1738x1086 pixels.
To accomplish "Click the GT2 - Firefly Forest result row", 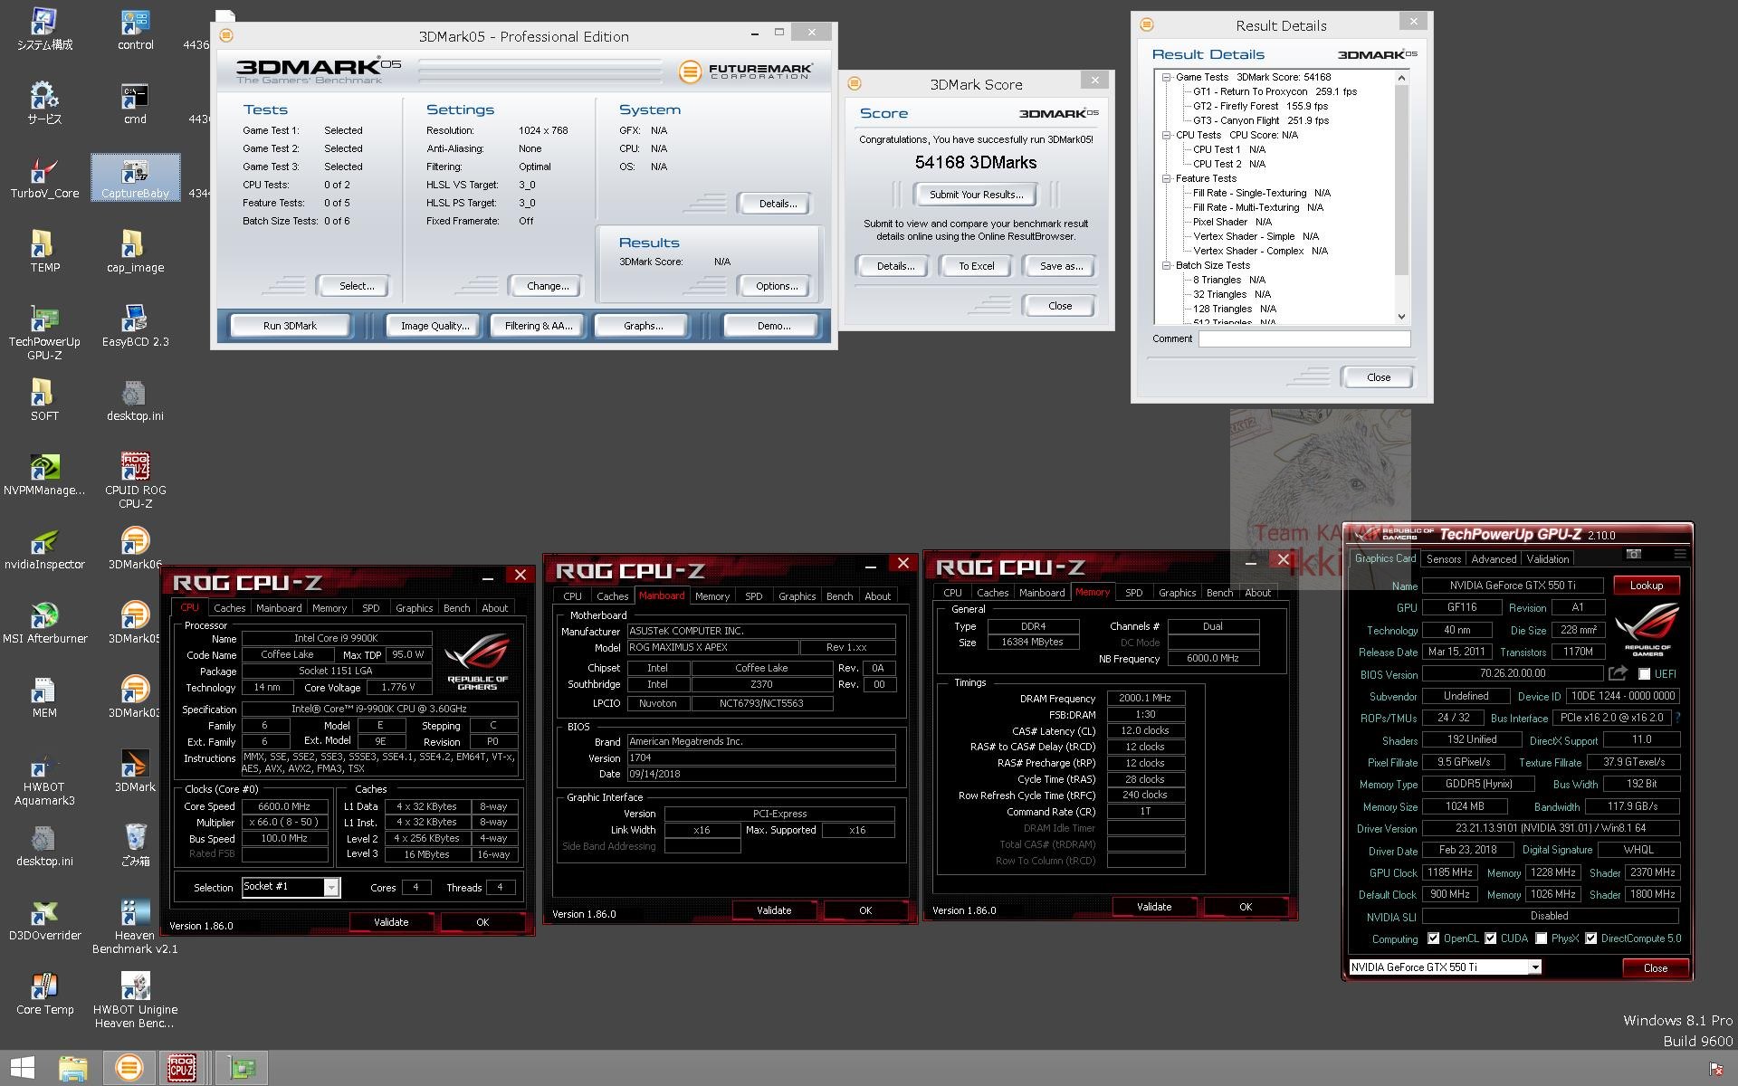I will 1260,106.
